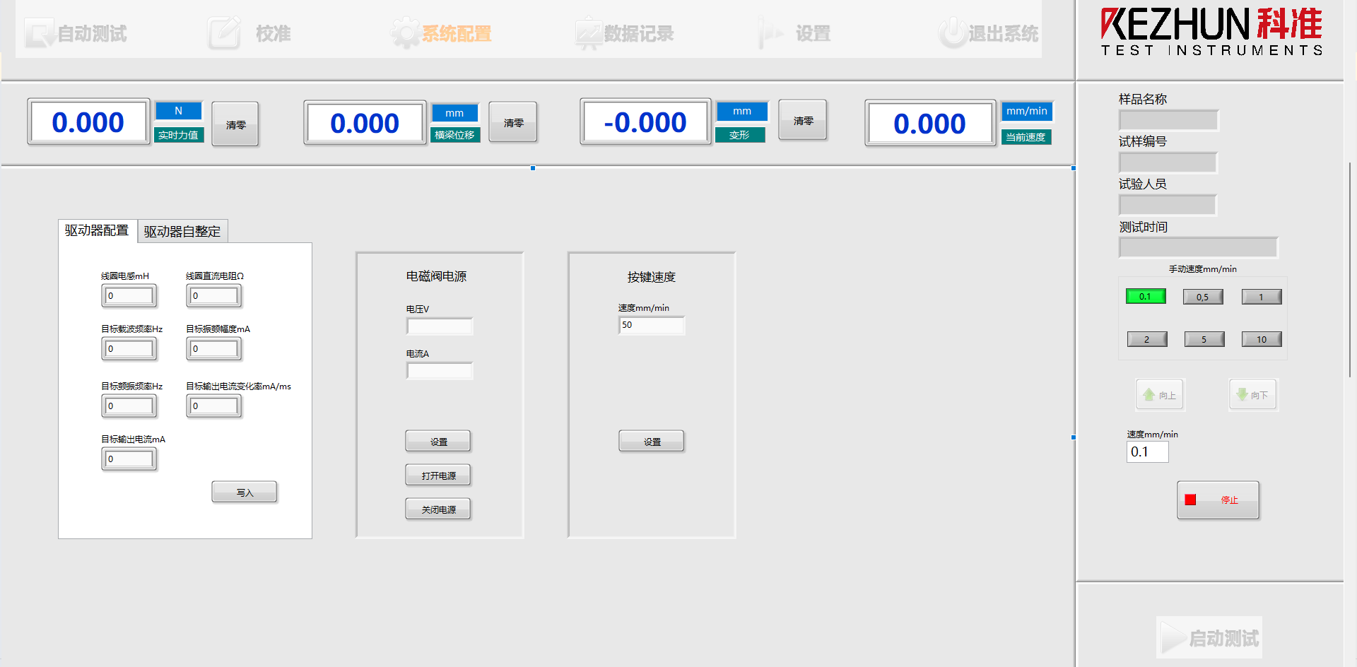The height and width of the screenshot is (667, 1357).
Task: Click the 电流A input field
Action: coord(440,370)
